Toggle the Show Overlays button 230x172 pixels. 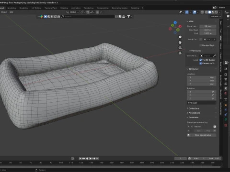195,12
